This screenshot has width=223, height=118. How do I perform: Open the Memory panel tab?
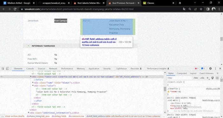(x=81, y=69)
